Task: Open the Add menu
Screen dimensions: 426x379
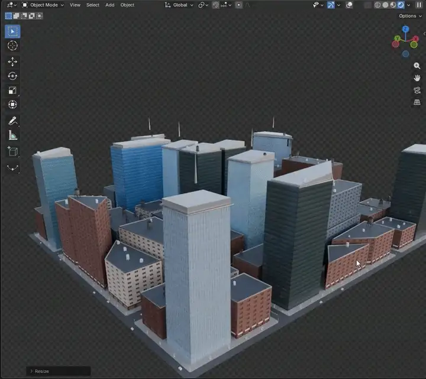Action: (x=110, y=5)
